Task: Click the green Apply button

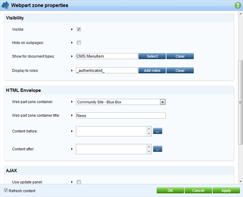Action: (226, 191)
